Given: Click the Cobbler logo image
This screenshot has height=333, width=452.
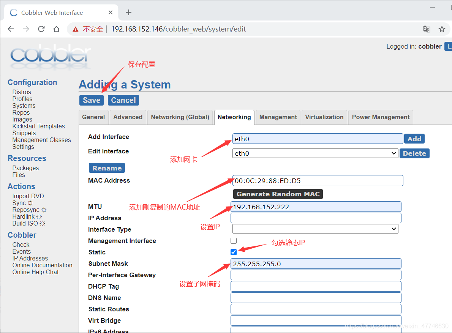Looking at the screenshot, I should [51, 56].
